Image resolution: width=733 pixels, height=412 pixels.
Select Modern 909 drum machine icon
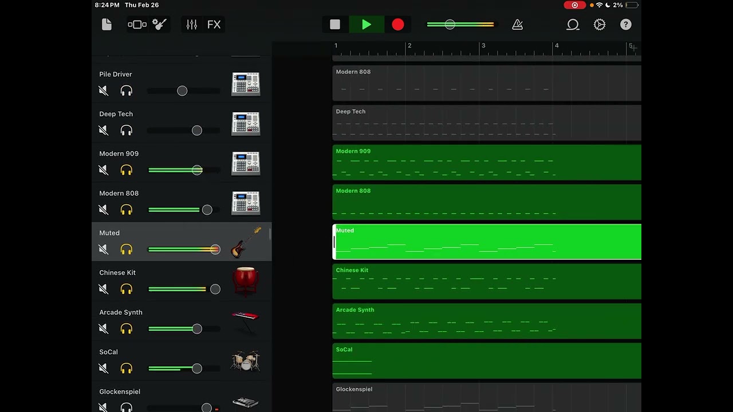coord(246,163)
